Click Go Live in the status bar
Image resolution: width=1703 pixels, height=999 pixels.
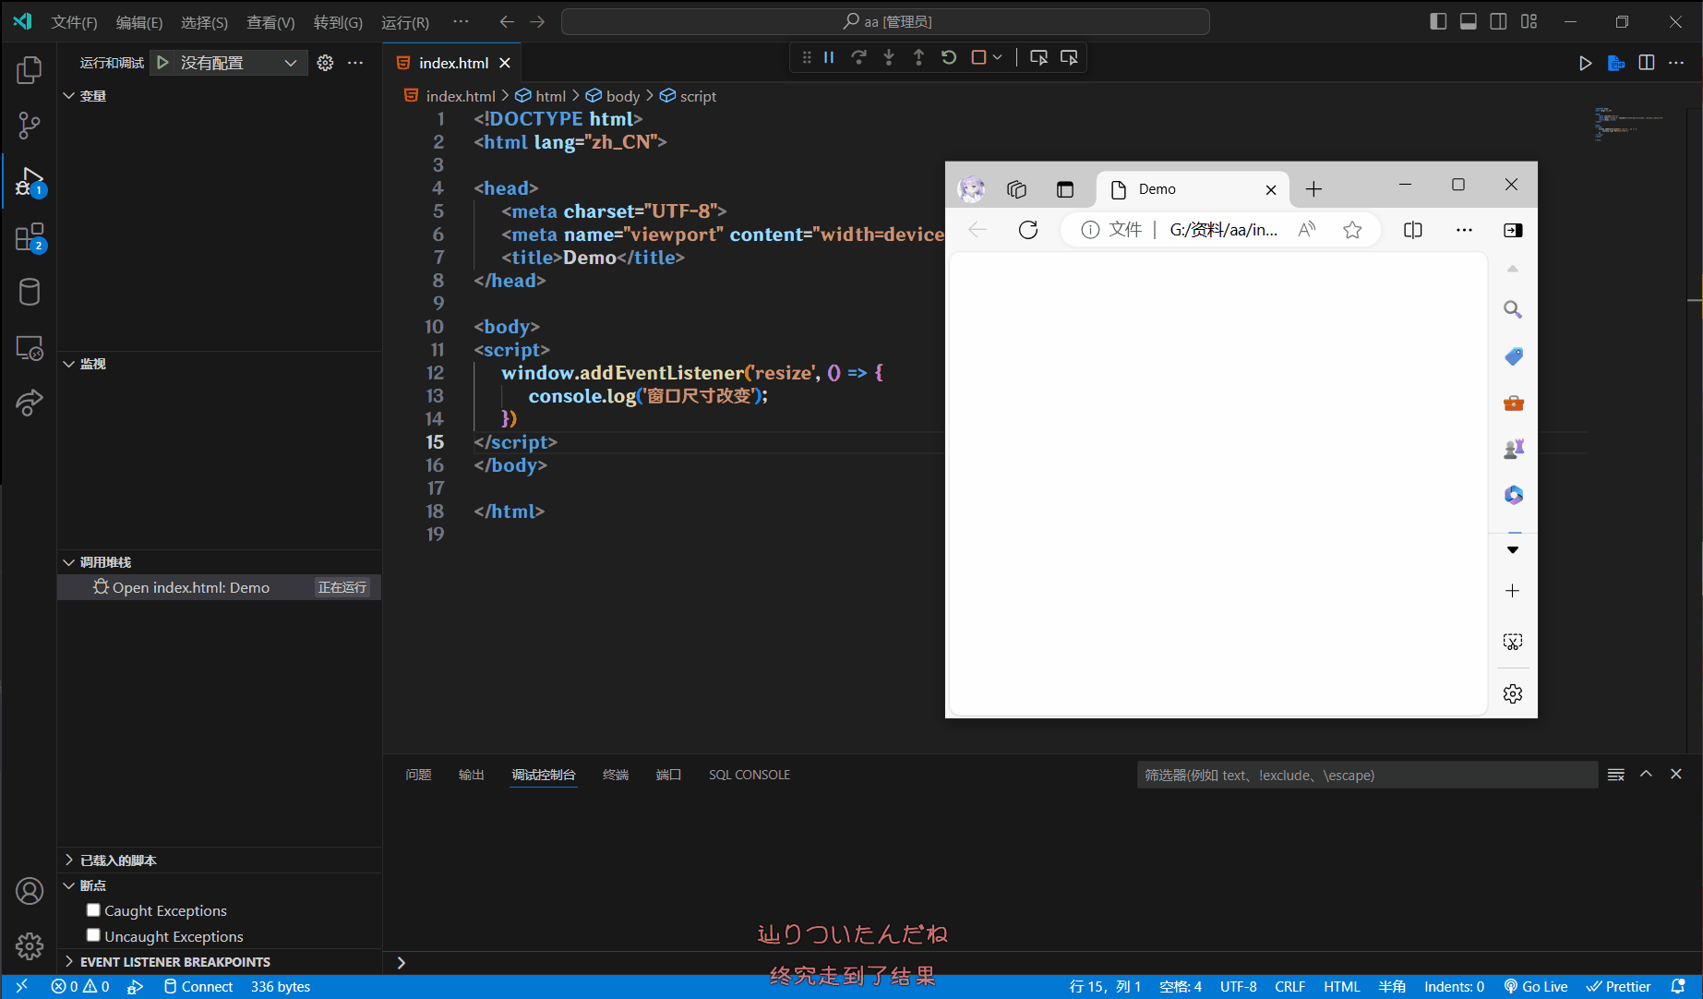[x=1536, y=986]
